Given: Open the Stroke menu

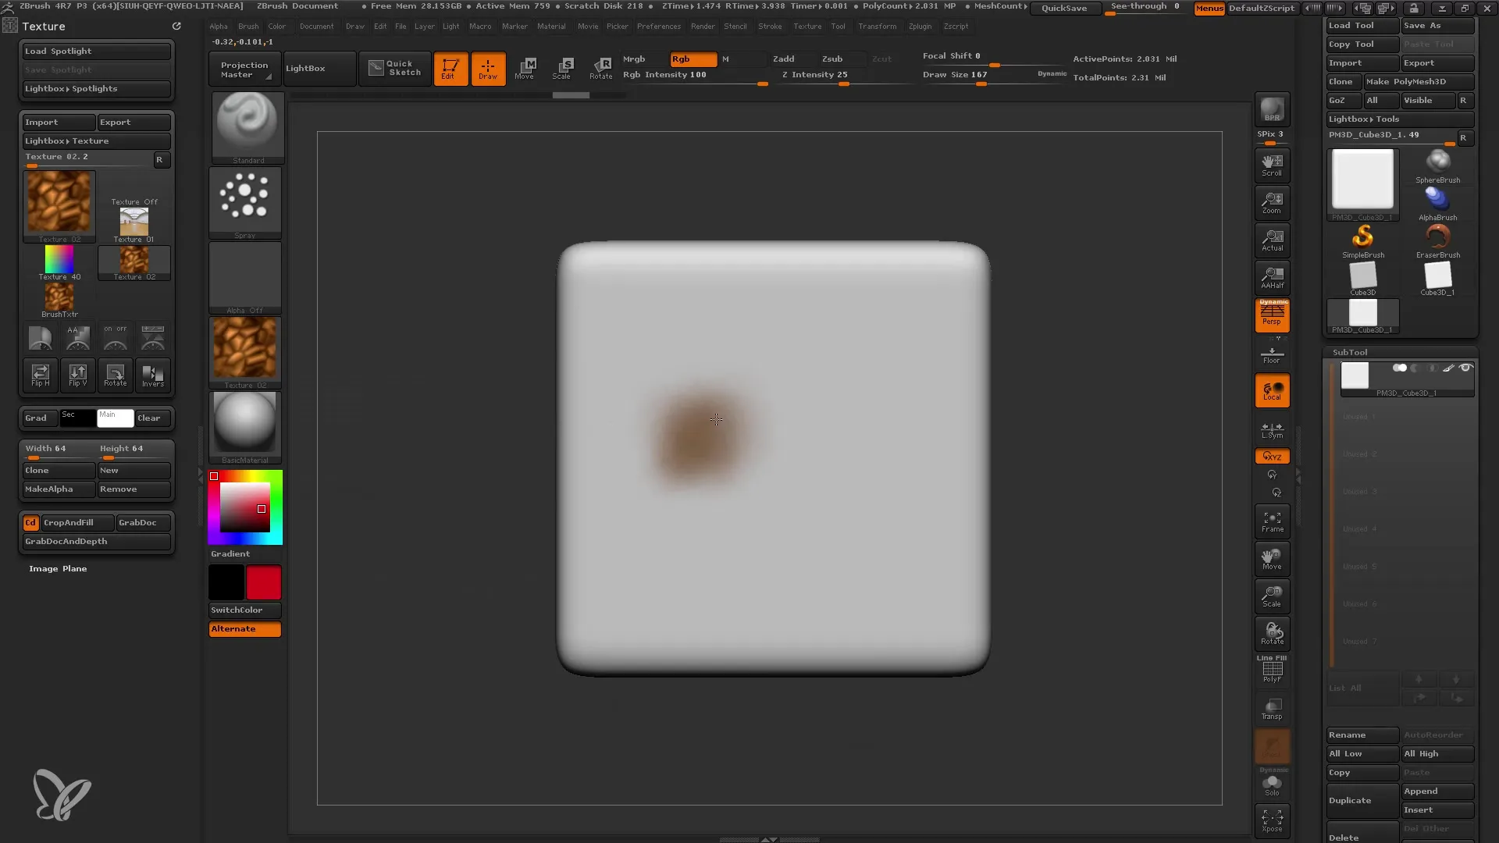Looking at the screenshot, I should pyautogui.click(x=770, y=27).
